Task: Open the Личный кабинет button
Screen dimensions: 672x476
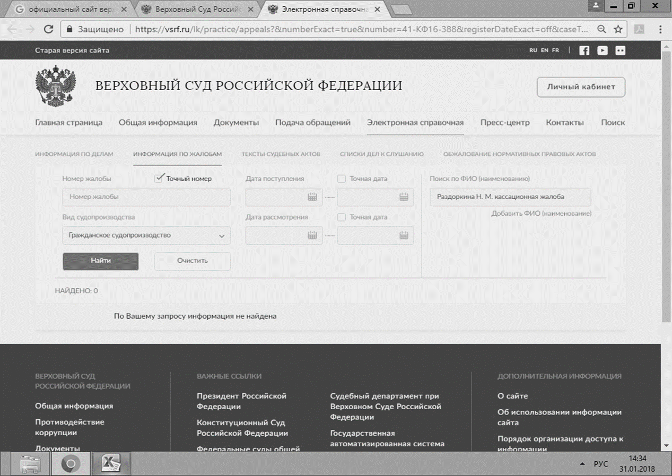Action: [x=581, y=87]
